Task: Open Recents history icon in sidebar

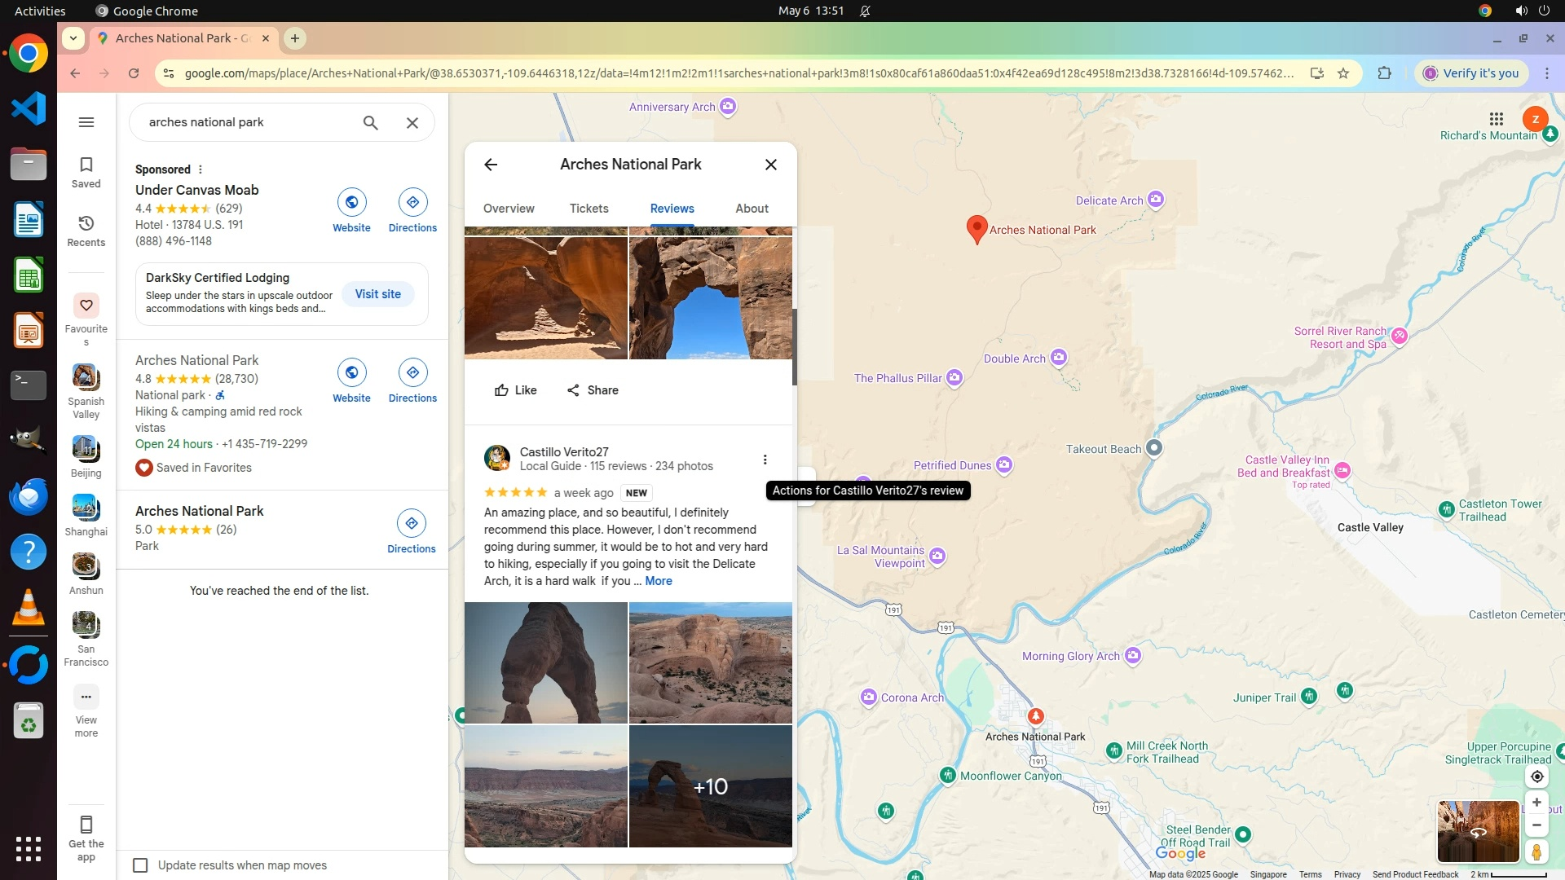Action: click(86, 223)
